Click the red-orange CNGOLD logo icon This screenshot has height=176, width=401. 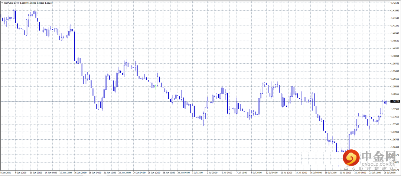pyautogui.click(x=351, y=158)
